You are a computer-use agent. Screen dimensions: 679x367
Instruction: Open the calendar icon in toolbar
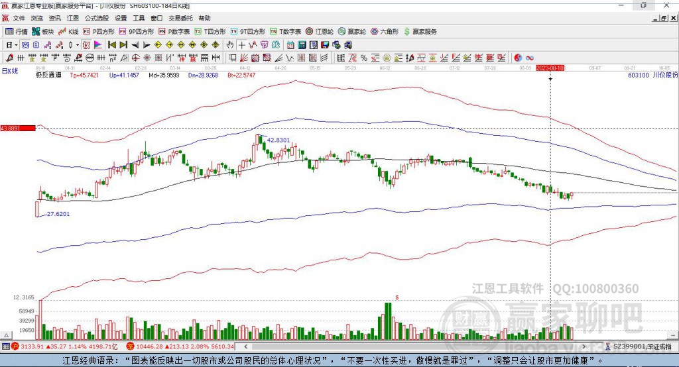coord(290,45)
